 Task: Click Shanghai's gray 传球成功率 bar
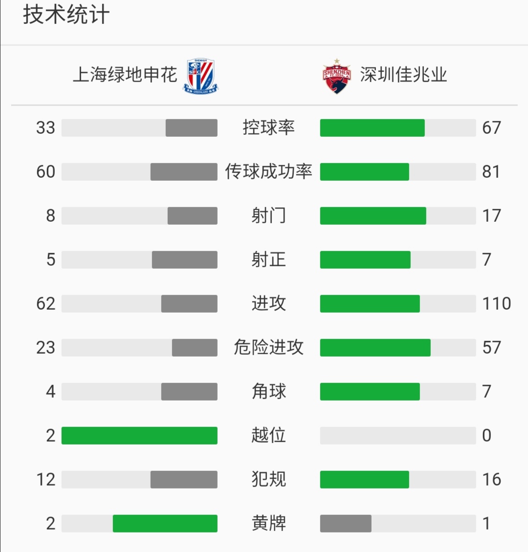click(x=184, y=172)
